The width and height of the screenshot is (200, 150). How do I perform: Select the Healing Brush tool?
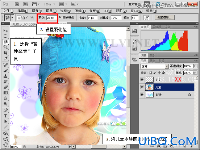click(x=5, y=65)
